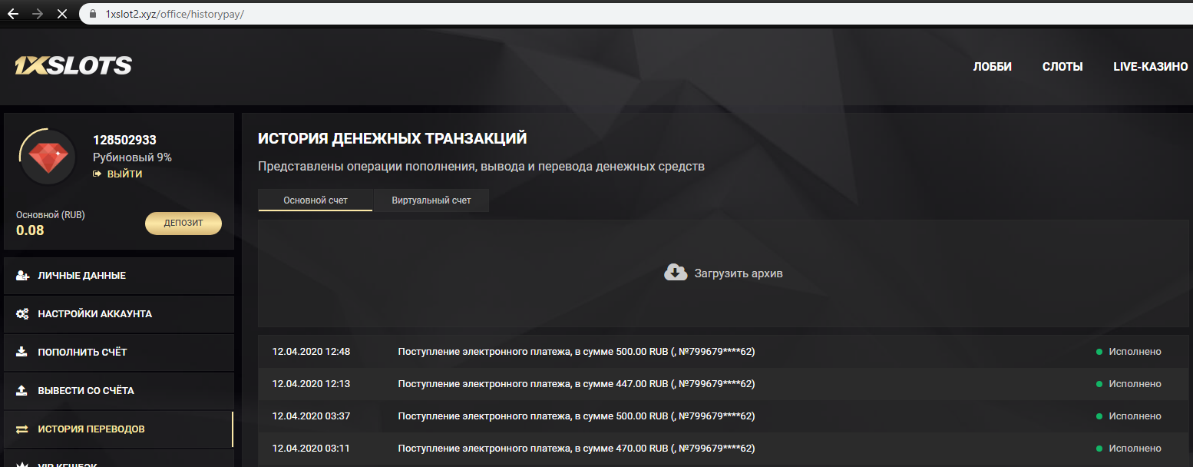Viewport: 1193px width, 467px height.
Task: Open the LIVE-КАЗИНО menu item
Action: point(1151,67)
